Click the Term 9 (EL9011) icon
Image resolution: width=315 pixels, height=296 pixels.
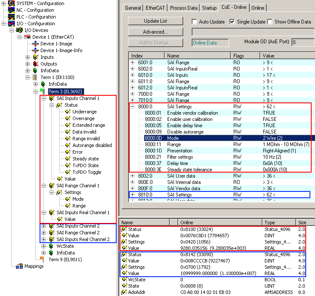[x=42, y=259]
